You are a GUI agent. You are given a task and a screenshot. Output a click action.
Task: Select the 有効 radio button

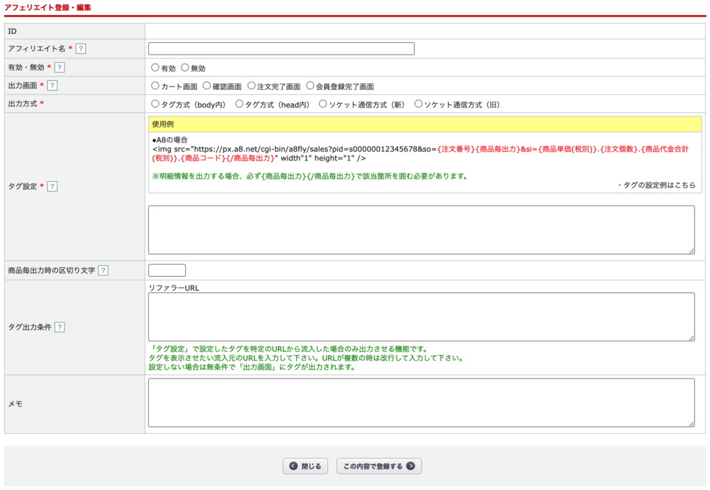pos(155,68)
